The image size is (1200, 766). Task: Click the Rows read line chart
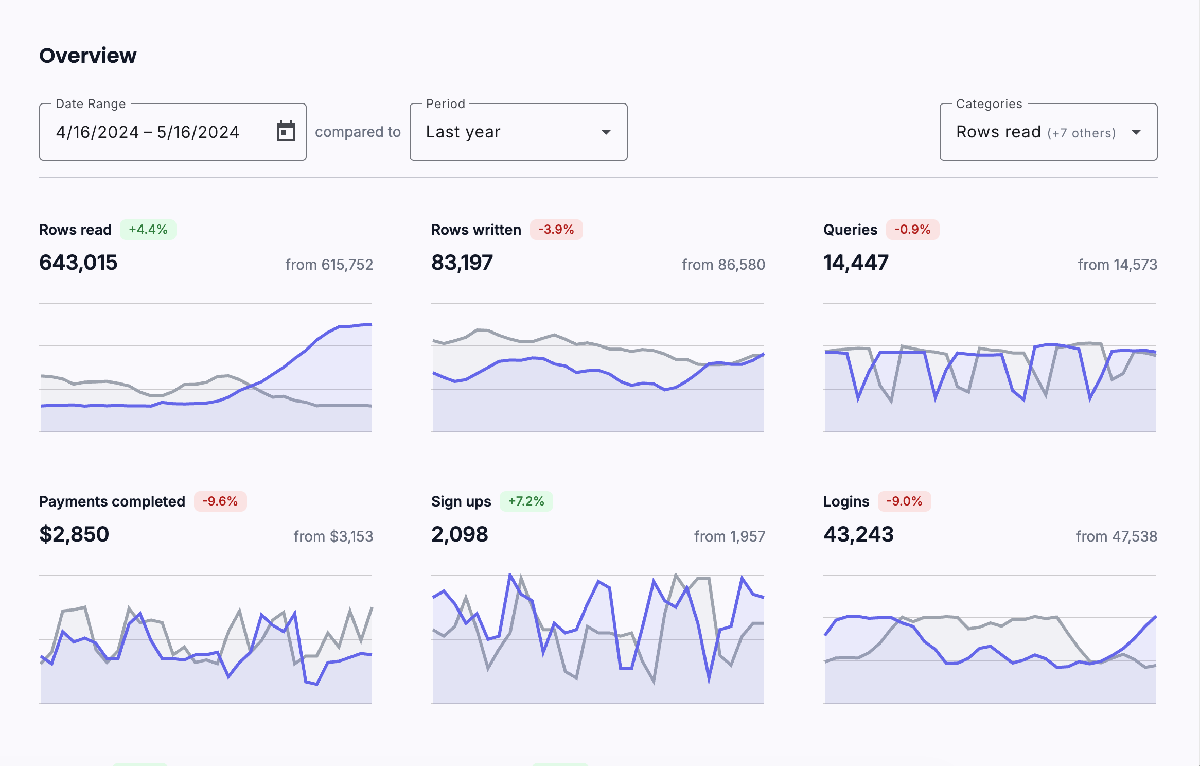[x=206, y=376]
